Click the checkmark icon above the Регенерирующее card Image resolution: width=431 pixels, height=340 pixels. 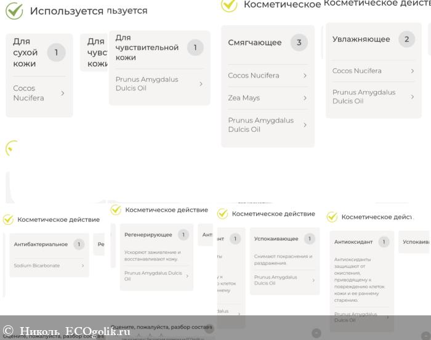116,210
